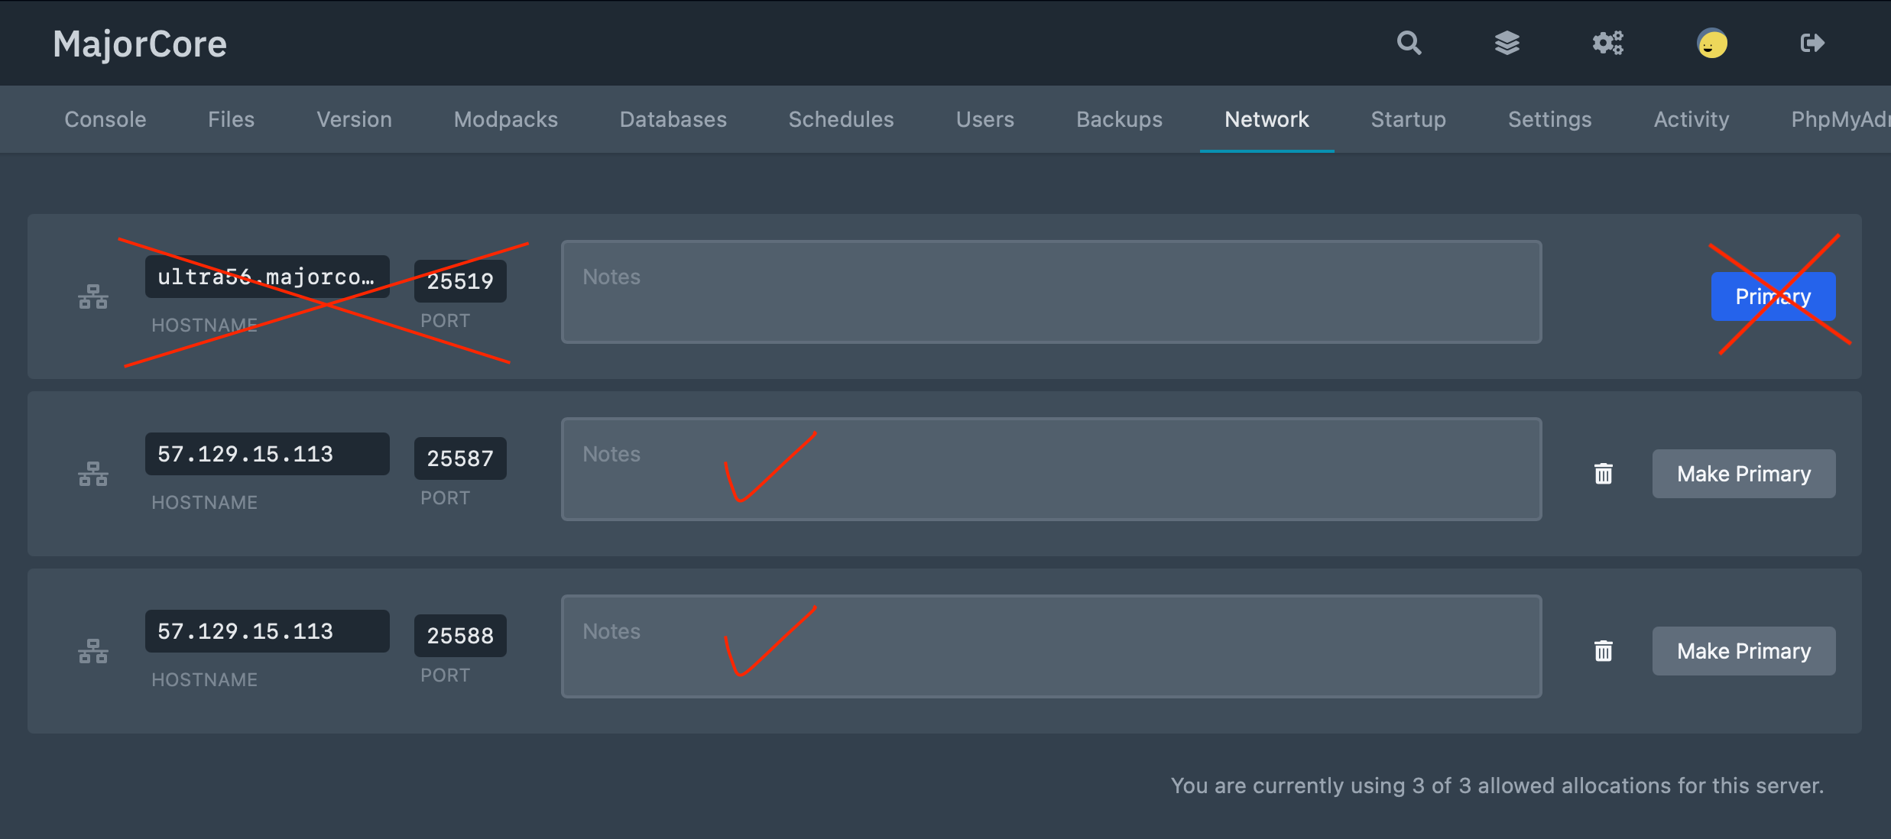The image size is (1891, 839).
Task: Make port 25587 allocation primary
Action: point(1743,474)
